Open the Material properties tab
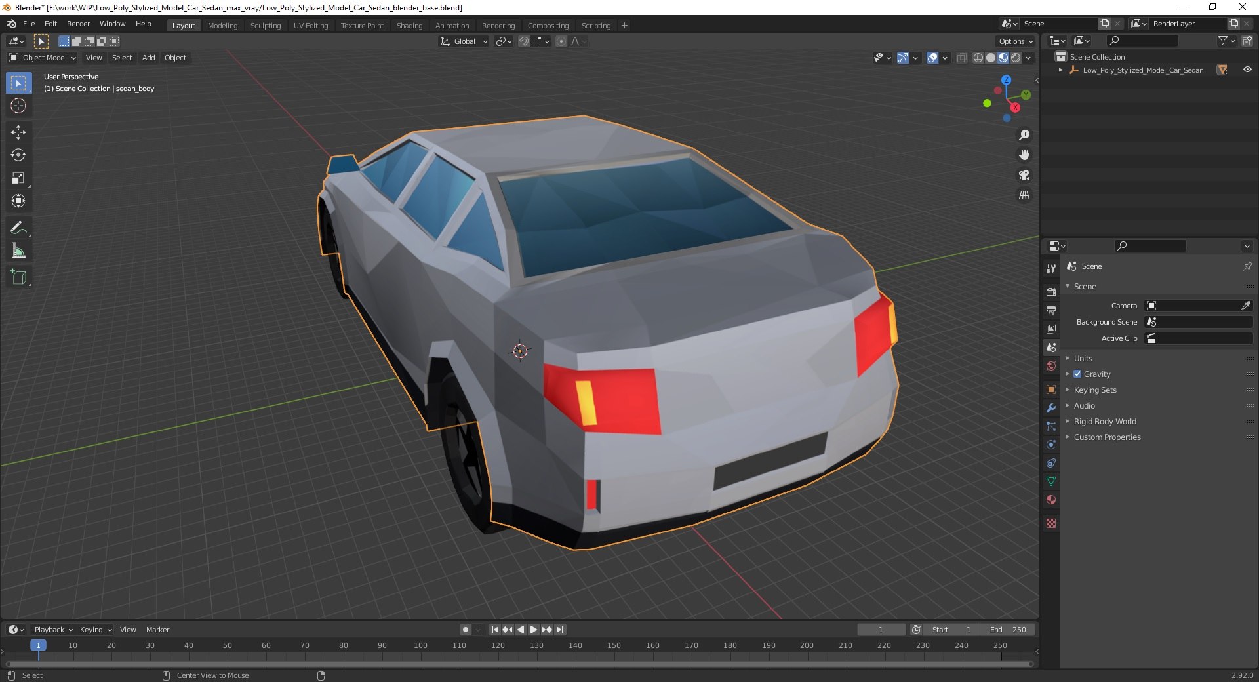 coord(1051,500)
